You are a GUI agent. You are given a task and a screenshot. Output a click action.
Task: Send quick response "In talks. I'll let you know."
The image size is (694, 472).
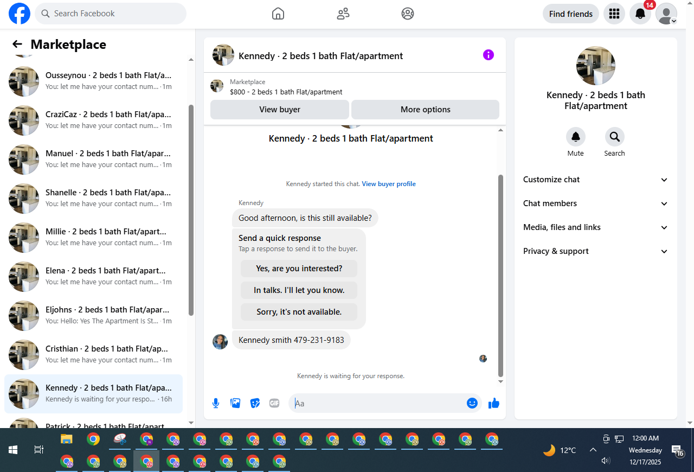point(299,290)
